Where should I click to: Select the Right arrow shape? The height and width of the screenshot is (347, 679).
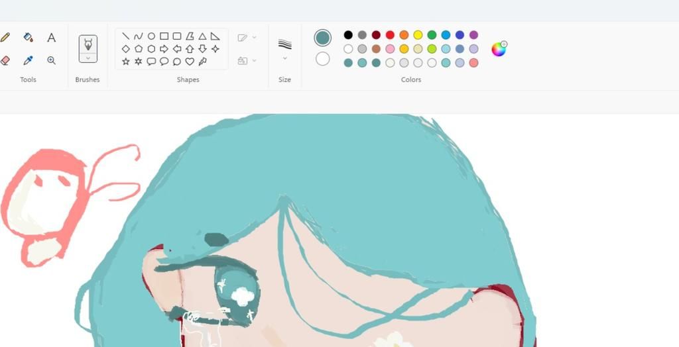pyautogui.click(x=164, y=49)
